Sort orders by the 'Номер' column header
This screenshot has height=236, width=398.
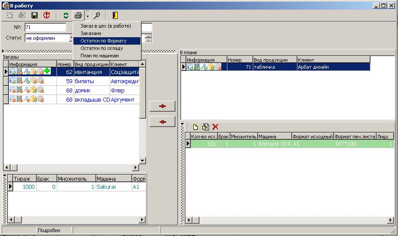pos(65,64)
